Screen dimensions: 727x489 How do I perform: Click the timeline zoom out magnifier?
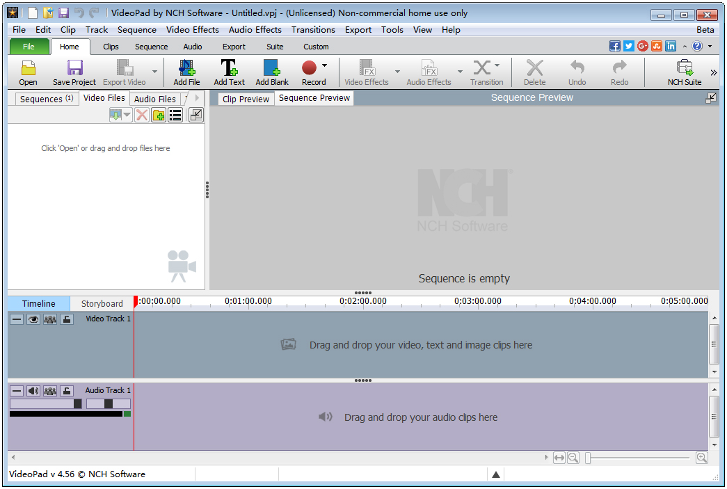pos(573,458)
